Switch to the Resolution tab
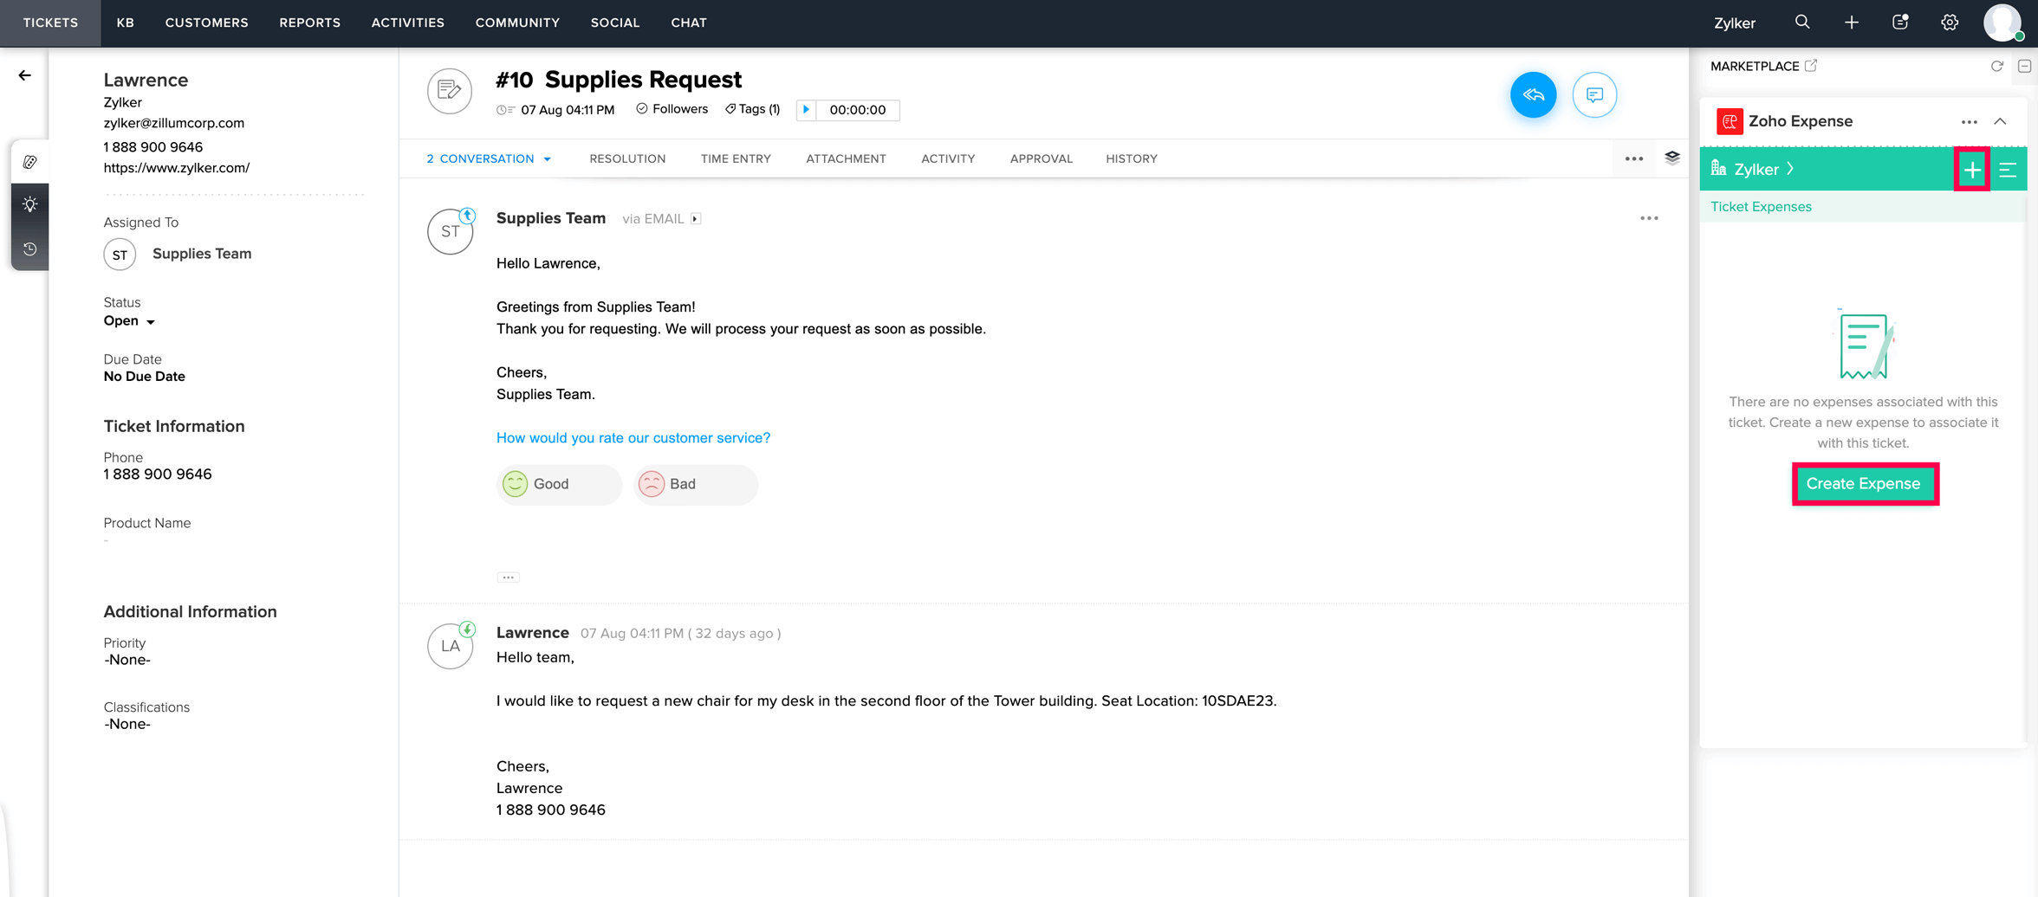 [627, 159]
